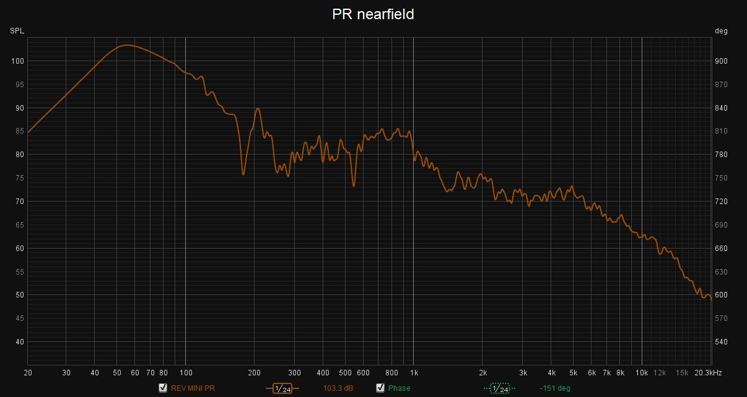Click the 45 tick on the SPL axis
Viewport: 747px width, 397px height.
tap(19, 318)
